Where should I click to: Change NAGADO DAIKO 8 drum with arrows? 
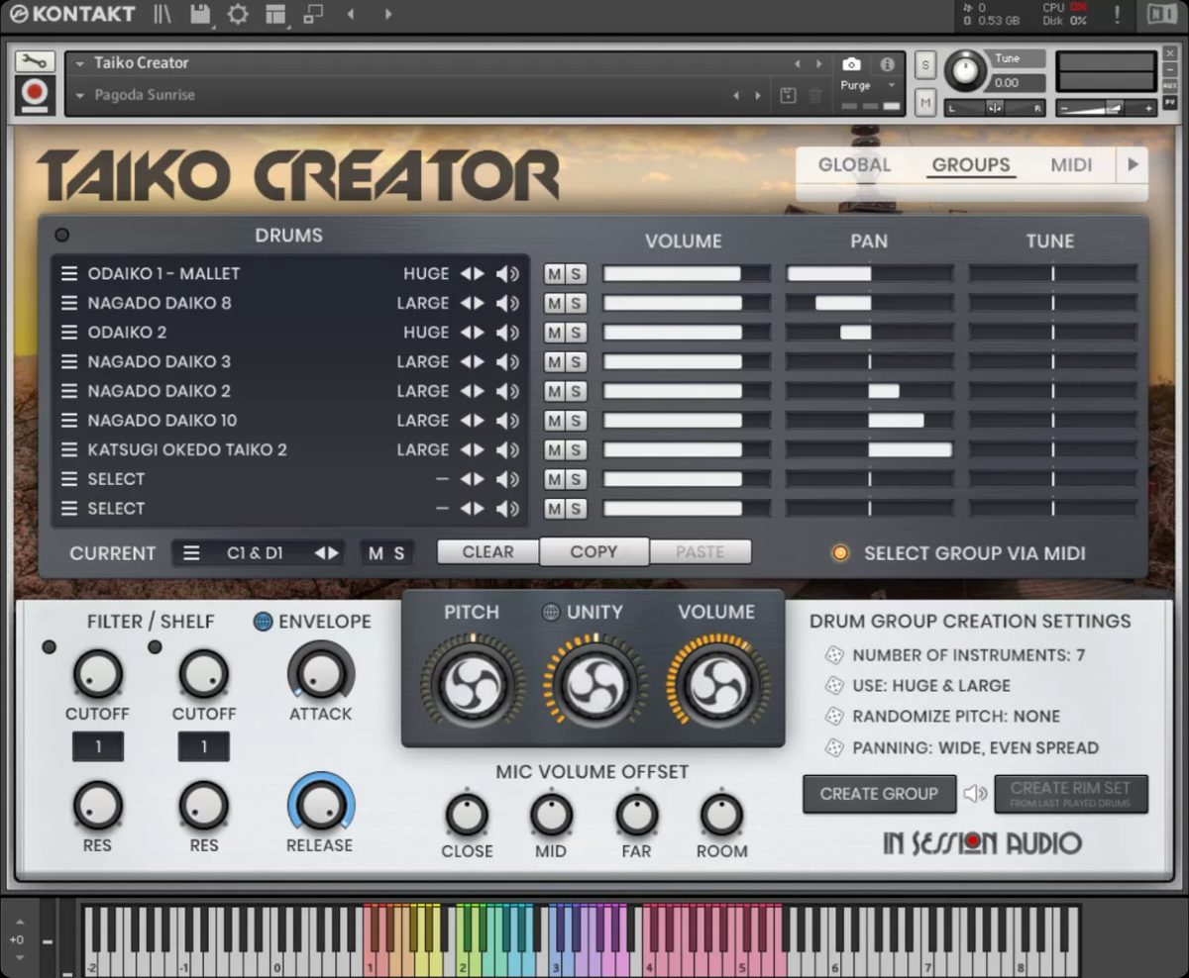[472, 304]
